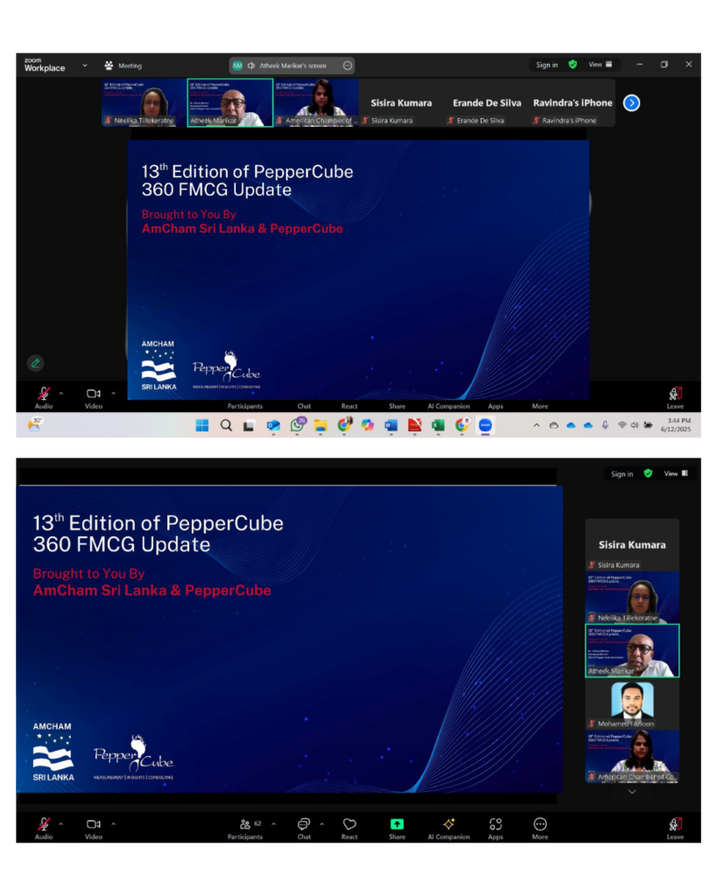Open Apps in lower Zoom window
717x896 pixels.
(496, 828)
